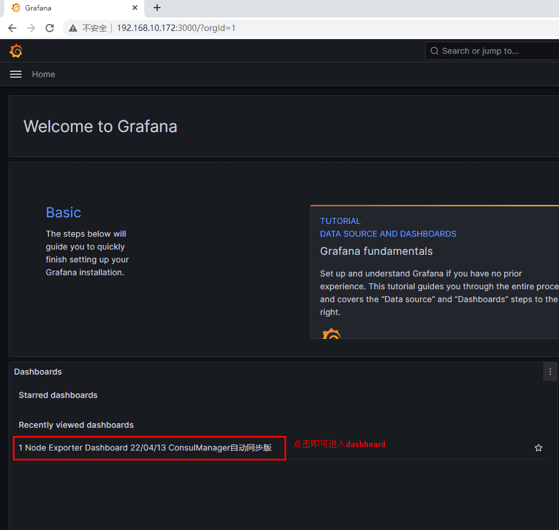
Task: Open the Grafana fundamentals tutorial card
Action: (435, 272)
